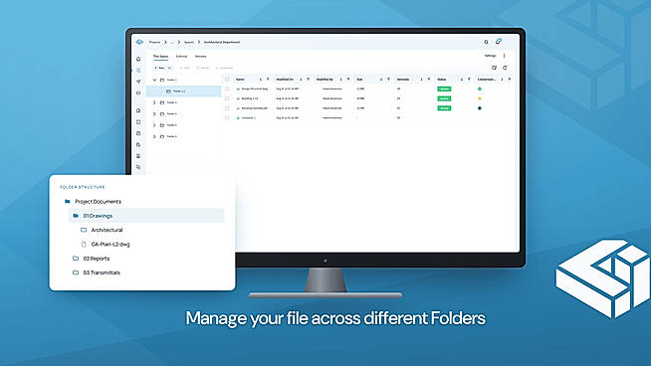Select Project Documents in Folder Structure card
The image size is (651, 366).
[98, 202]
